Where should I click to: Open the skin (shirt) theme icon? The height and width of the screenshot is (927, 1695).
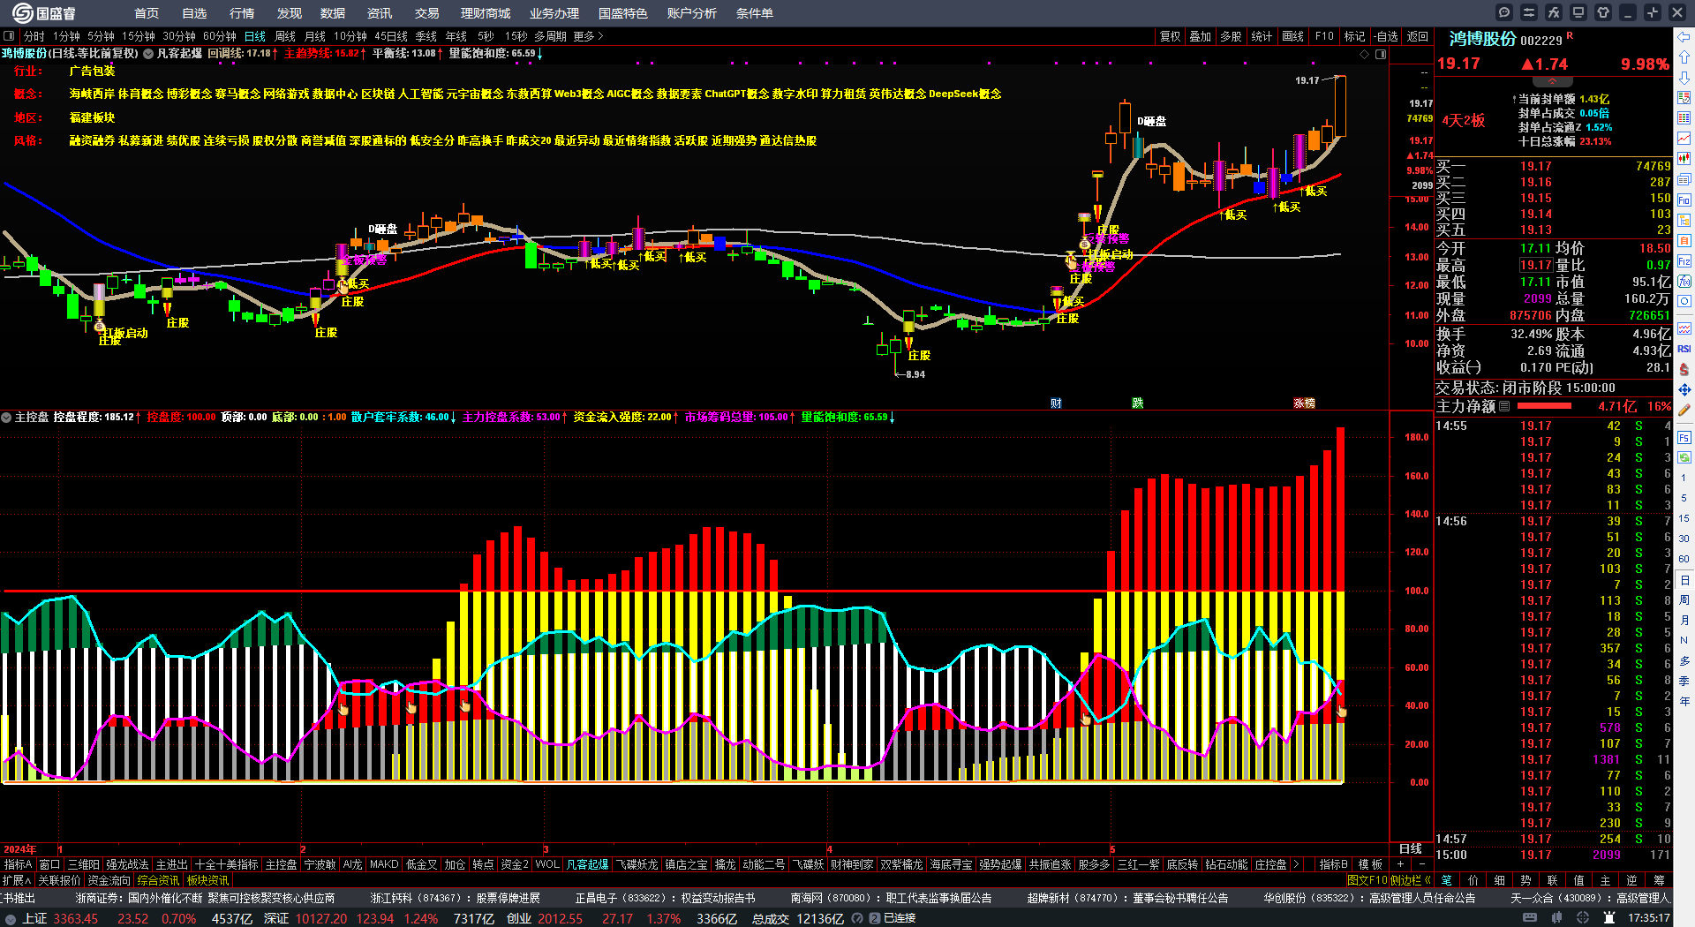(x=1603, y=12)
